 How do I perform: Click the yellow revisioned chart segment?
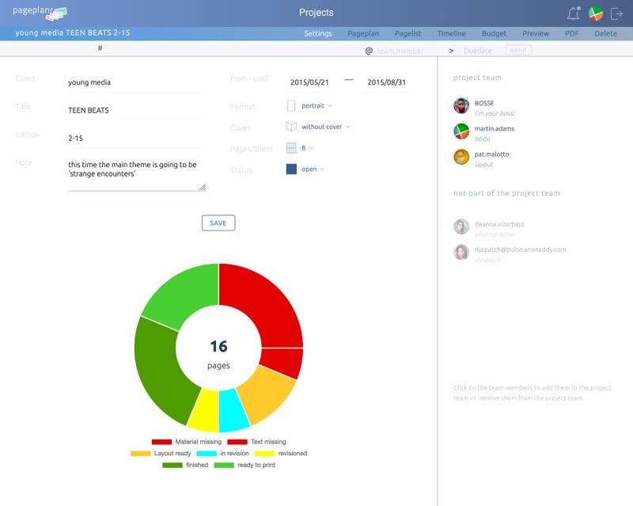[205, 410]
